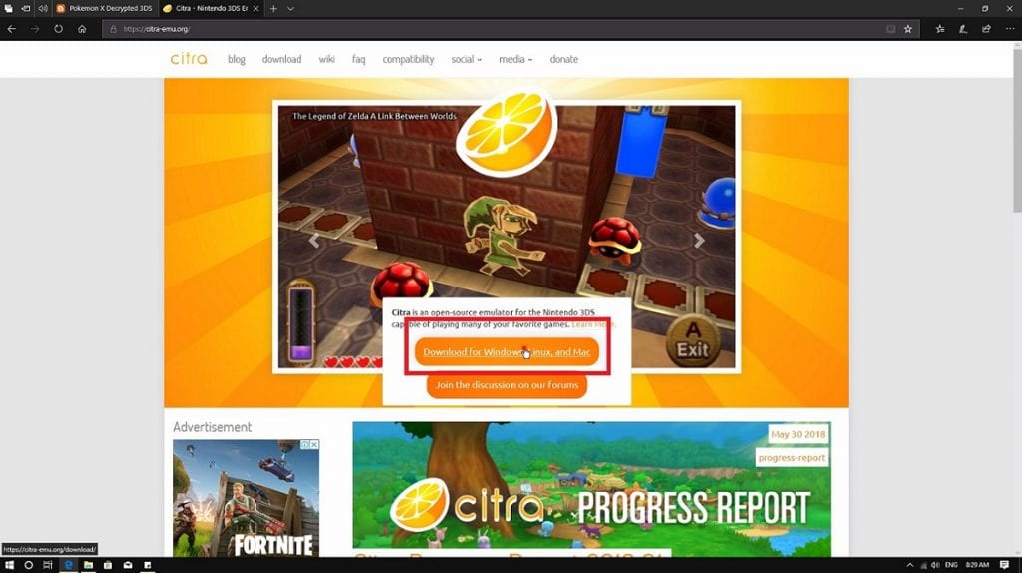Open Task View on taskbar
This screenshot has width=1022, height=573.
tap(48, 565)
